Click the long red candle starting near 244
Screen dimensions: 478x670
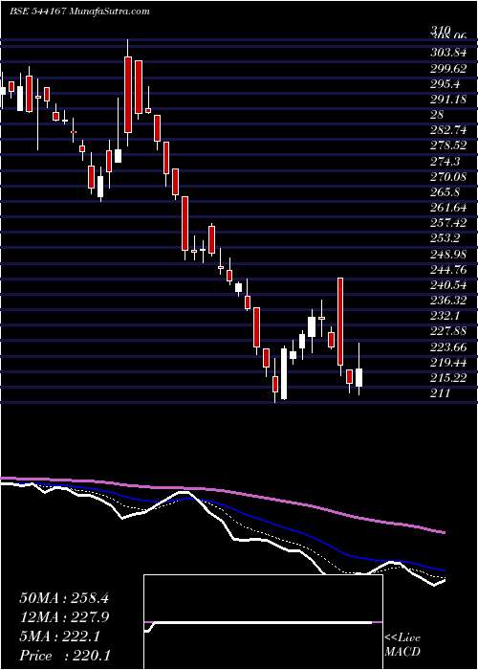click(x=340, y=322)
